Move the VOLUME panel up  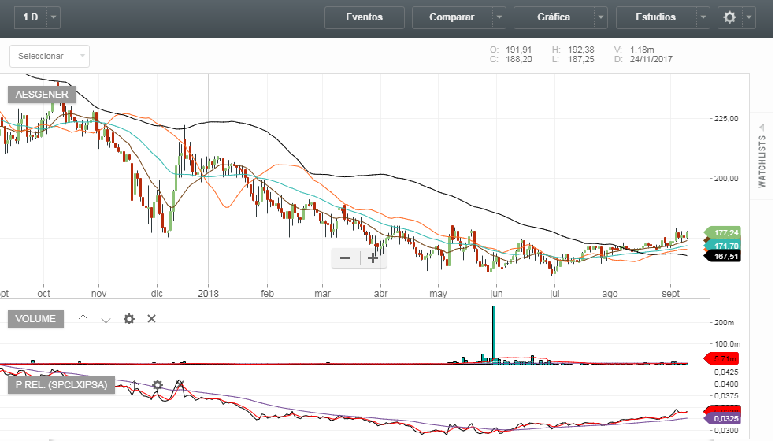(x=83, y=318)
